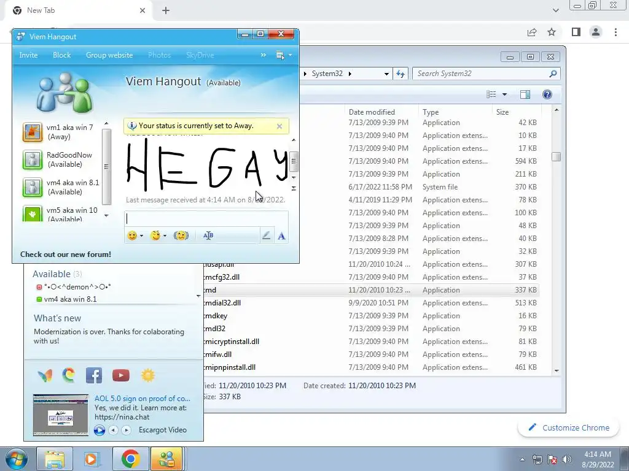This screenshot has width=629, height=471.
Task: Click SkyDrive in the chat toolbar
Action: [200, 55]
